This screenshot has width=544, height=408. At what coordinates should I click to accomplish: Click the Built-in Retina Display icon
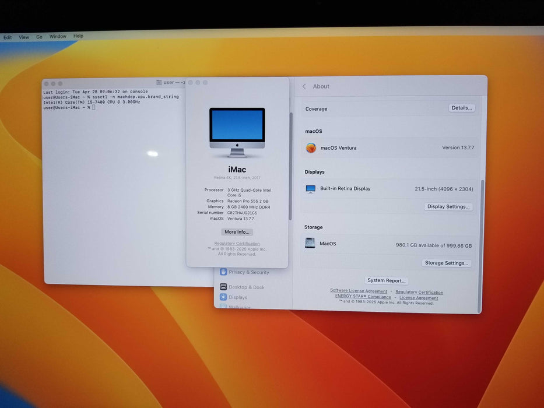tap(311, 189)
